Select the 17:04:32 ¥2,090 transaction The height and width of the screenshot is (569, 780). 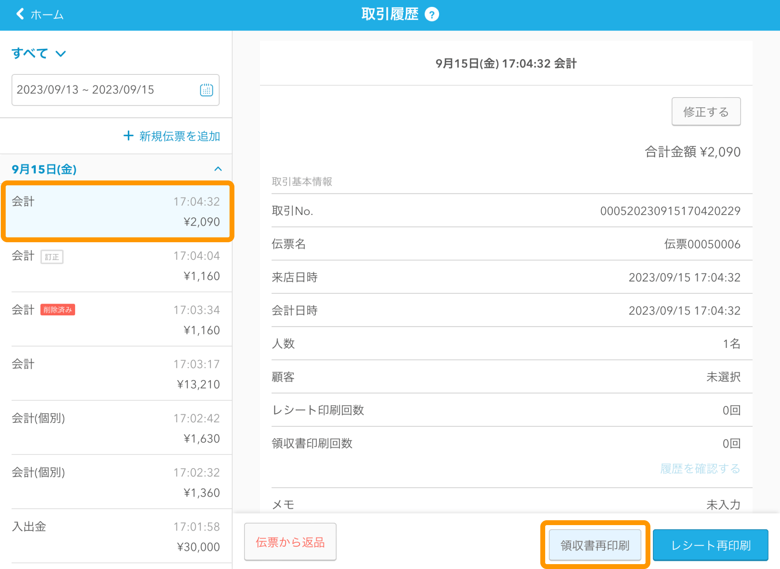[116, 211]
